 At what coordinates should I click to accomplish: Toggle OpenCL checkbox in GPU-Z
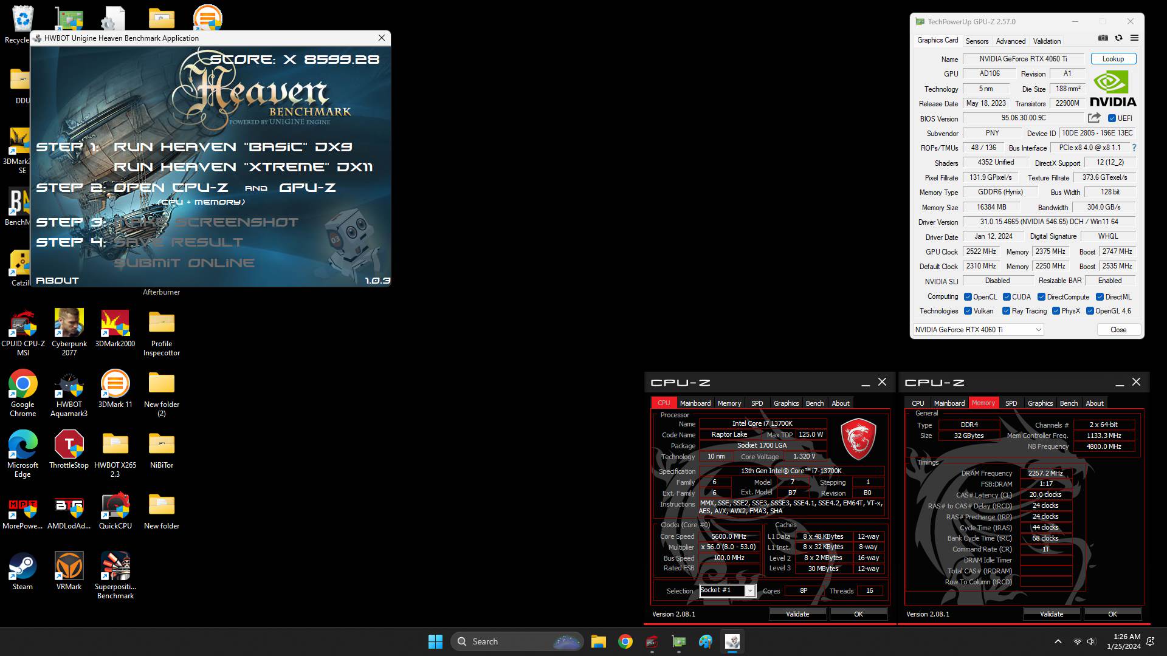pyautogui.click(x=968, y=297)
